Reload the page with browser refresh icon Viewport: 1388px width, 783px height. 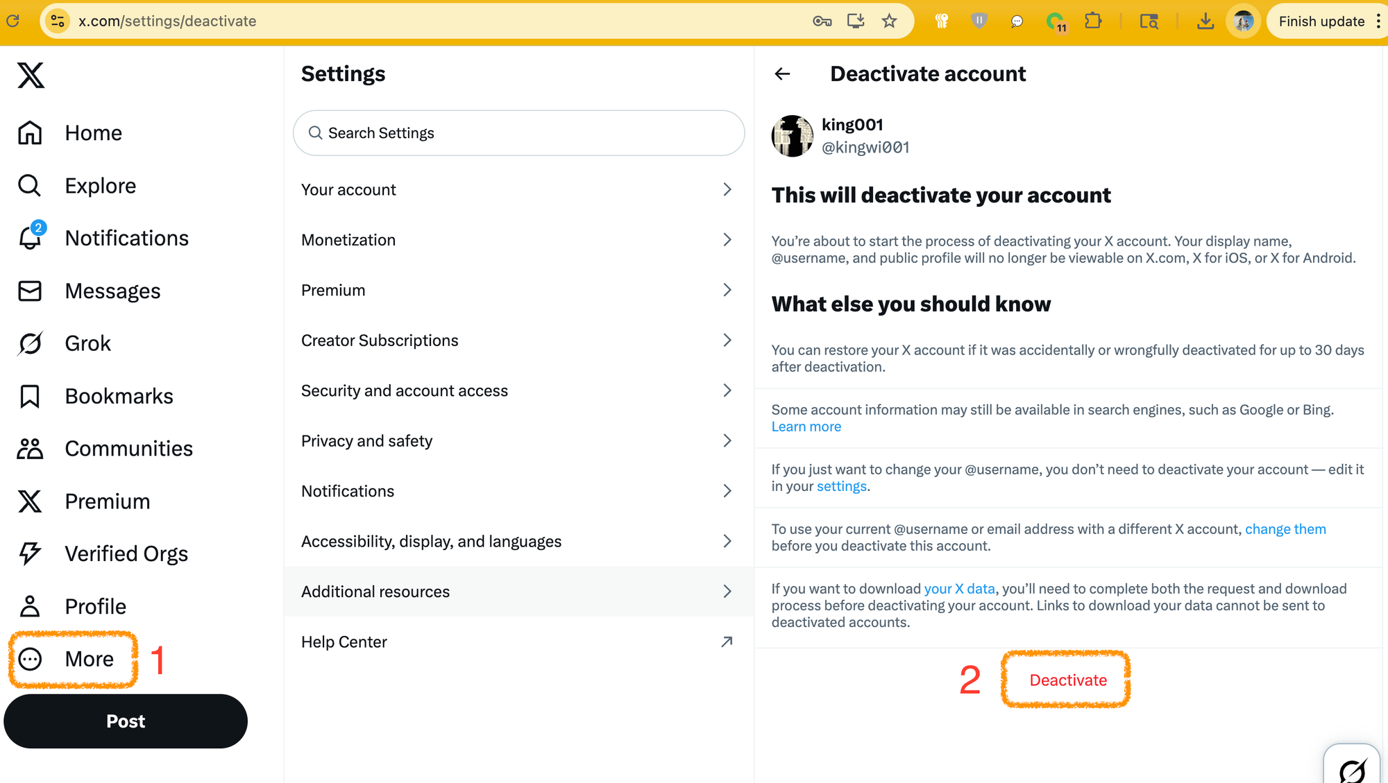(x=13, y=21)
